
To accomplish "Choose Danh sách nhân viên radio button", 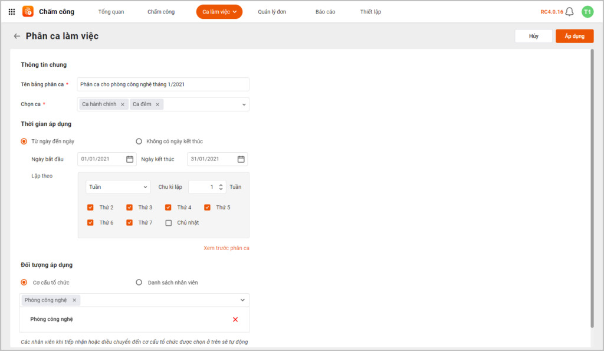I will [x=139, y=283].
